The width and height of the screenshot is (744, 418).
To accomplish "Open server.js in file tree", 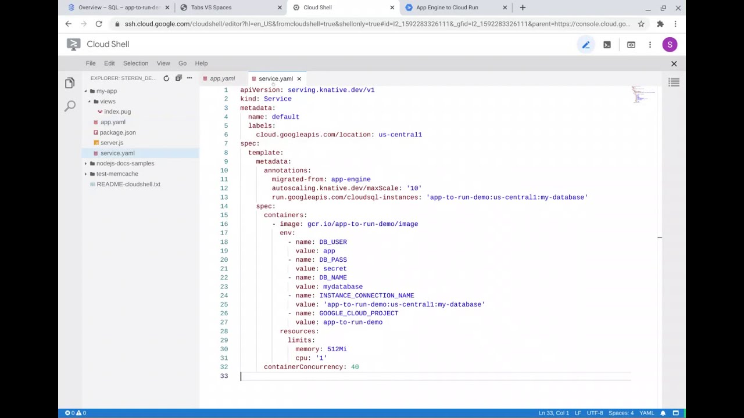I will coord(112,143).
